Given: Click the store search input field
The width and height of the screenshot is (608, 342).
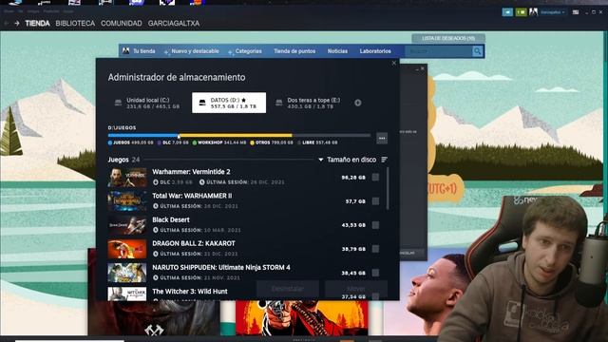Looking at the screenshot, I should click(x=439, y=51).
